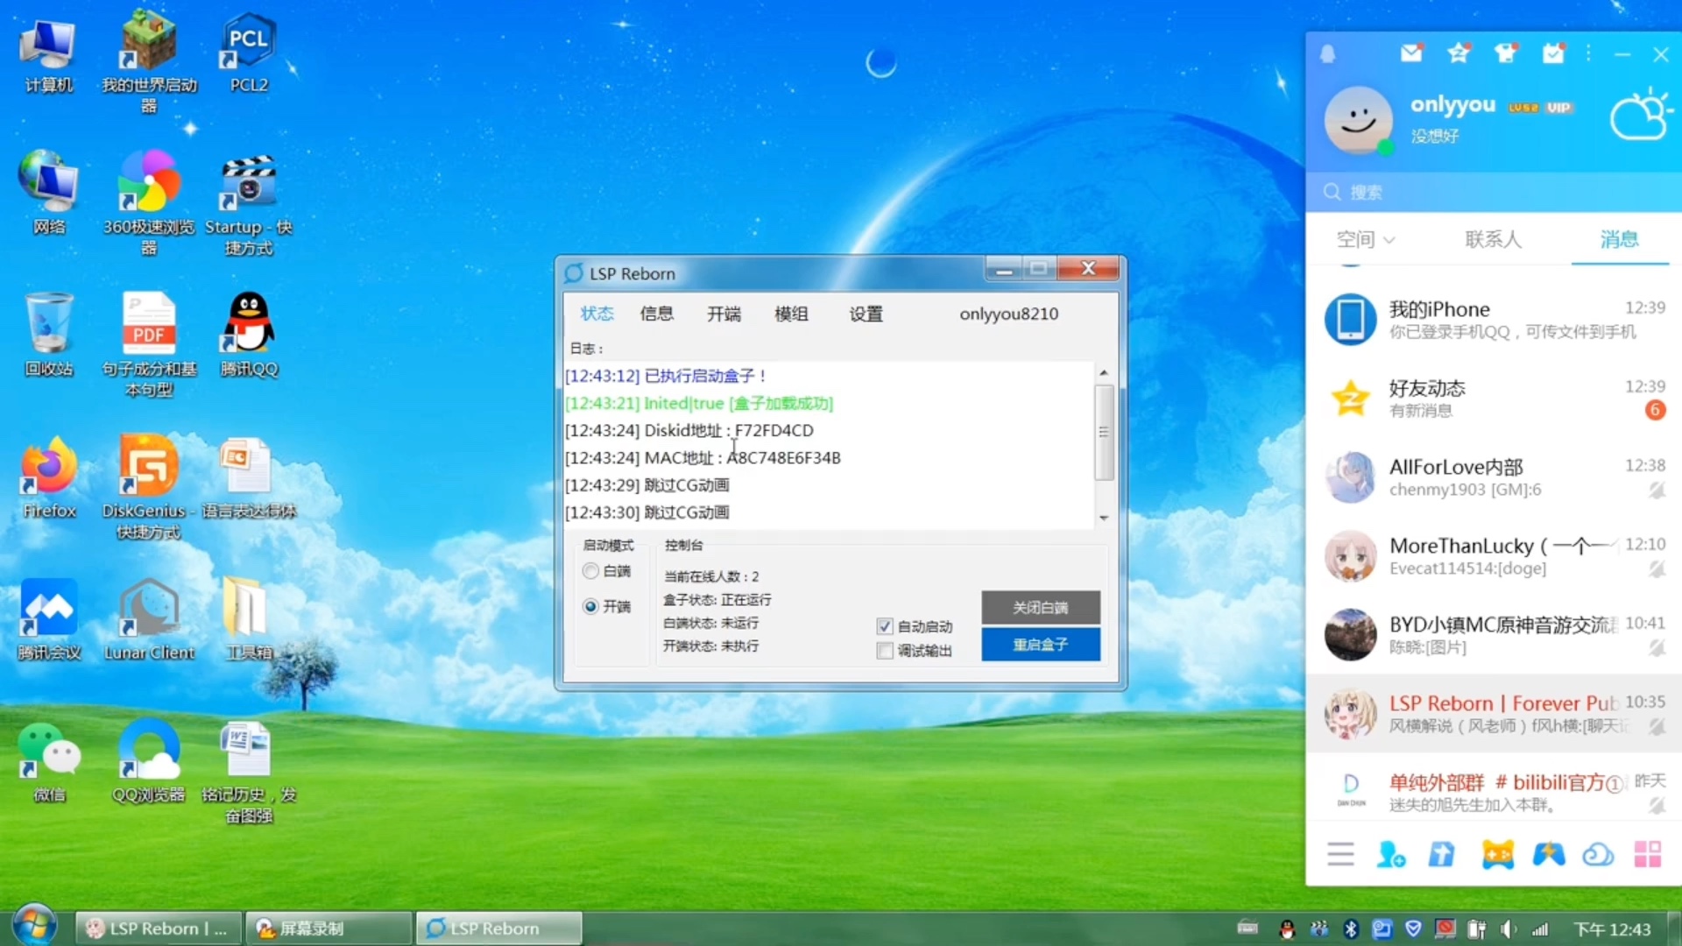Open the 工具箱 folder on desktop
Screen dimensions: 1682x946
pyautogui.click(x=249, y=618)
